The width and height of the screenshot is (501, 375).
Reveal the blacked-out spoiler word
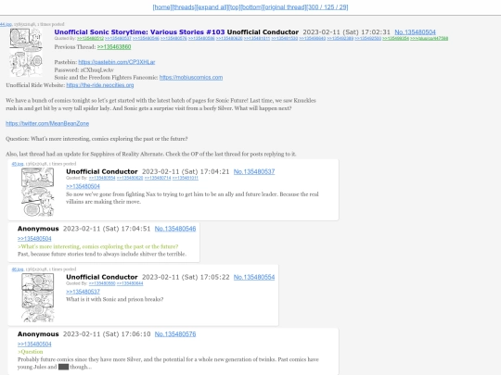point(64,367)
